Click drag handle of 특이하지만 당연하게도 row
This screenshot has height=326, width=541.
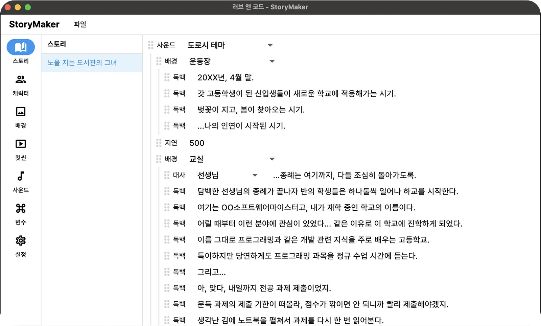click(167, 256)
